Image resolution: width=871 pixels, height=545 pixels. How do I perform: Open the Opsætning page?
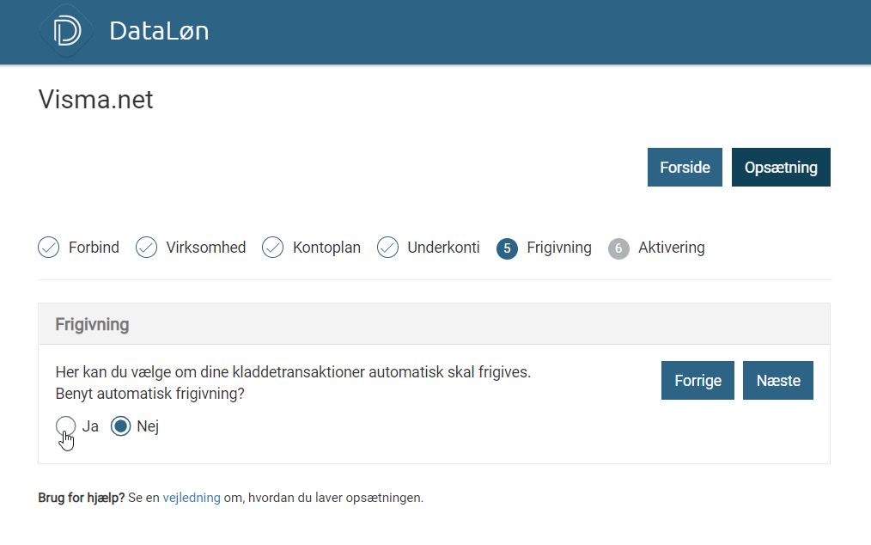[x=781, y=167]
